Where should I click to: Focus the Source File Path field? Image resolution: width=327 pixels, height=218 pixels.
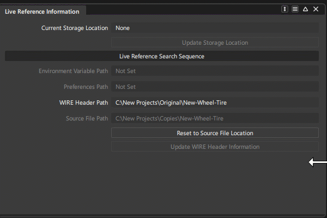point(215,118)
